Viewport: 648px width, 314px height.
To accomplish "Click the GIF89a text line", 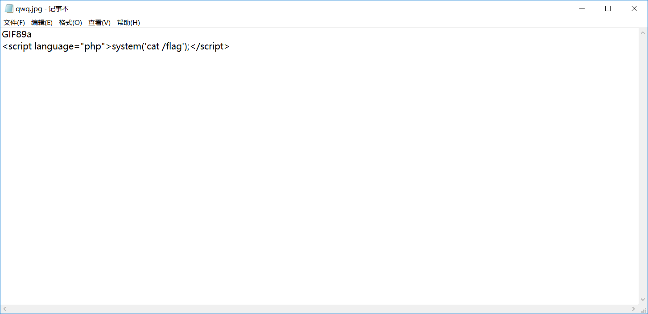I will click(17, 34).
